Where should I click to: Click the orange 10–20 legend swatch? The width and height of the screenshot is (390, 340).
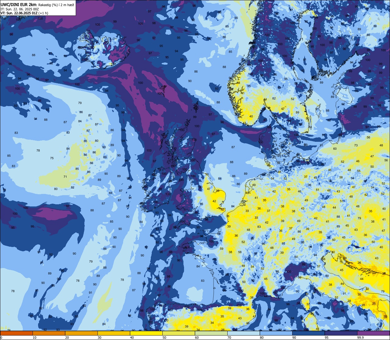49,333
